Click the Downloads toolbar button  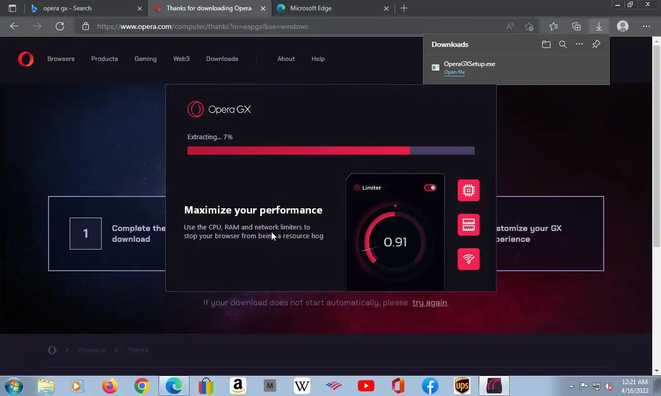599,26
